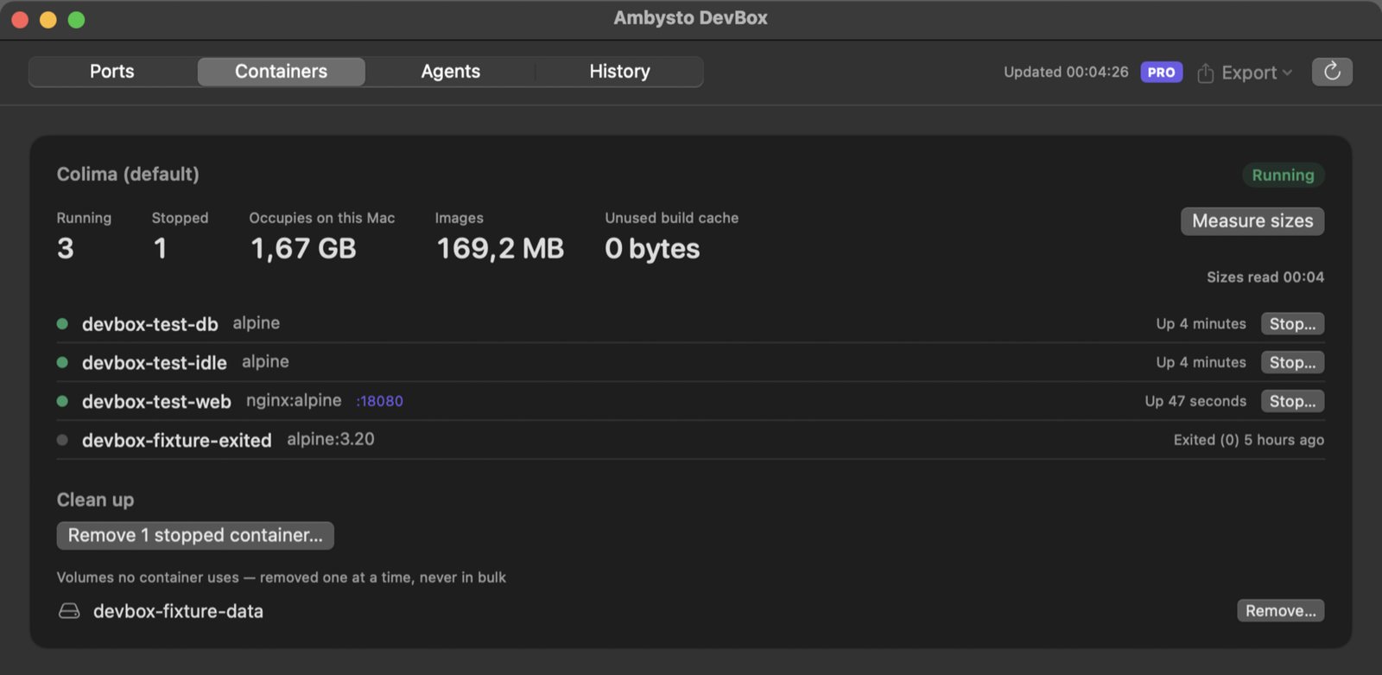Click the refresh icon button

click(1332, 72)
